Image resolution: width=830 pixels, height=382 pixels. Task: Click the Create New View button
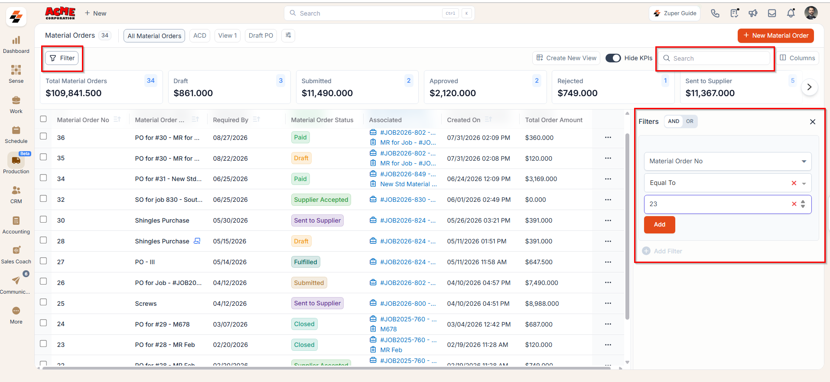(566, 58)
